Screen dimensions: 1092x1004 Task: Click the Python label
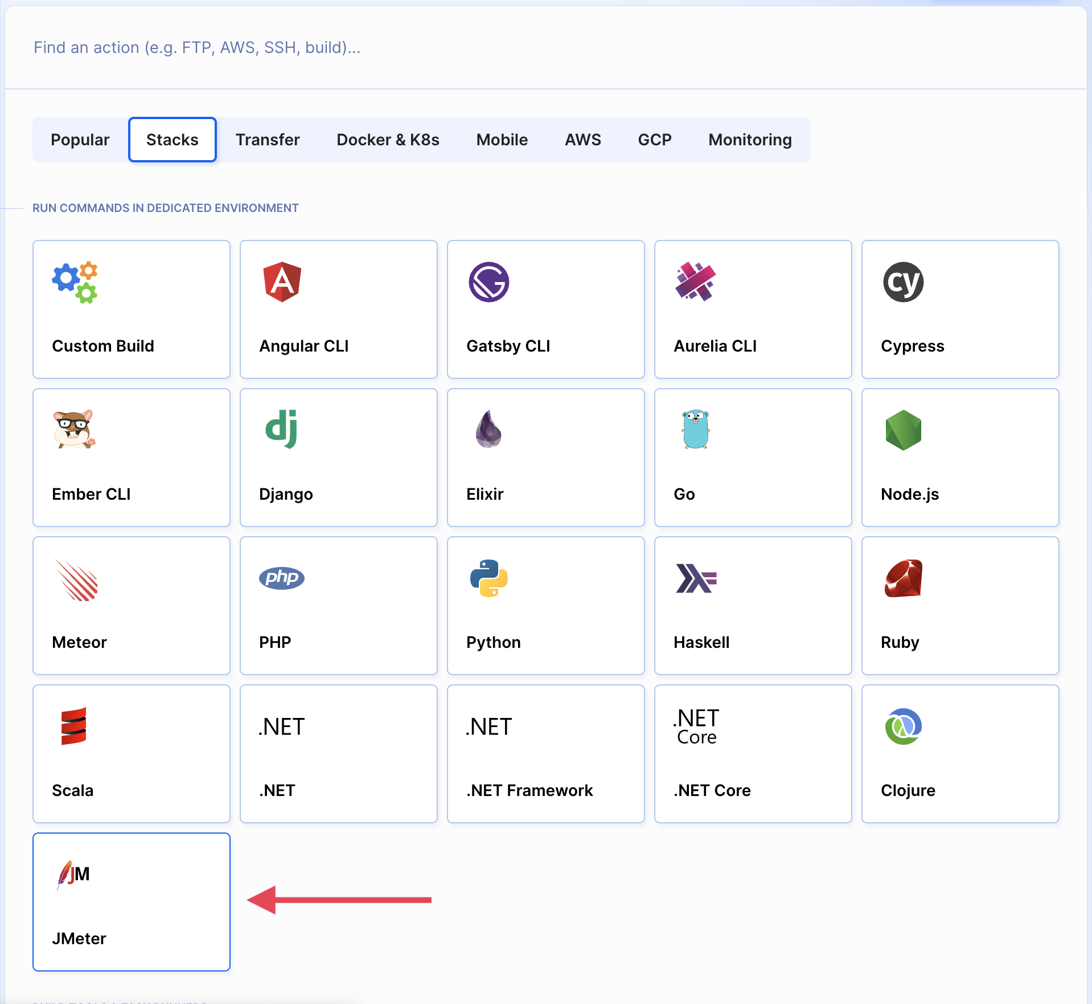(493, 642)
